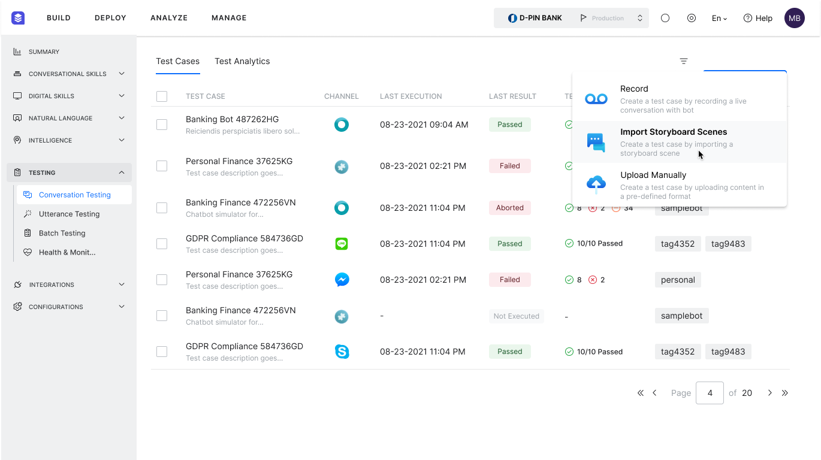Viewport: 821px width, 460px height.
Task: Switch to the Test Analytics tab
Action: [x=242, y=61]
